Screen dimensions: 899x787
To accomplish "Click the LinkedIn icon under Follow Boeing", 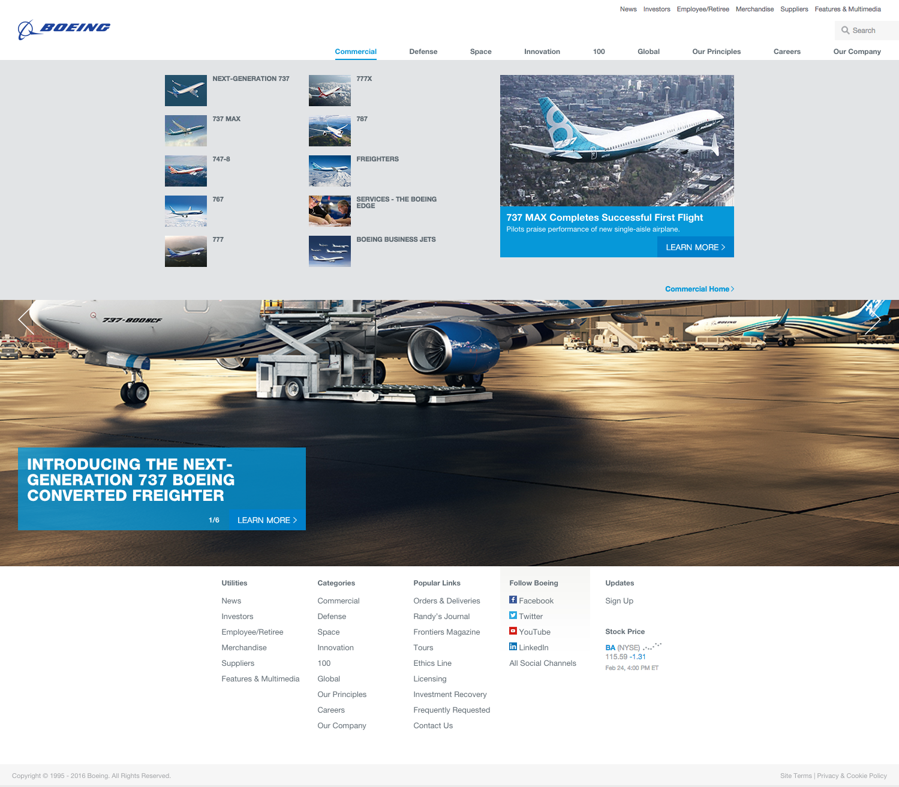I will point(513,646).
